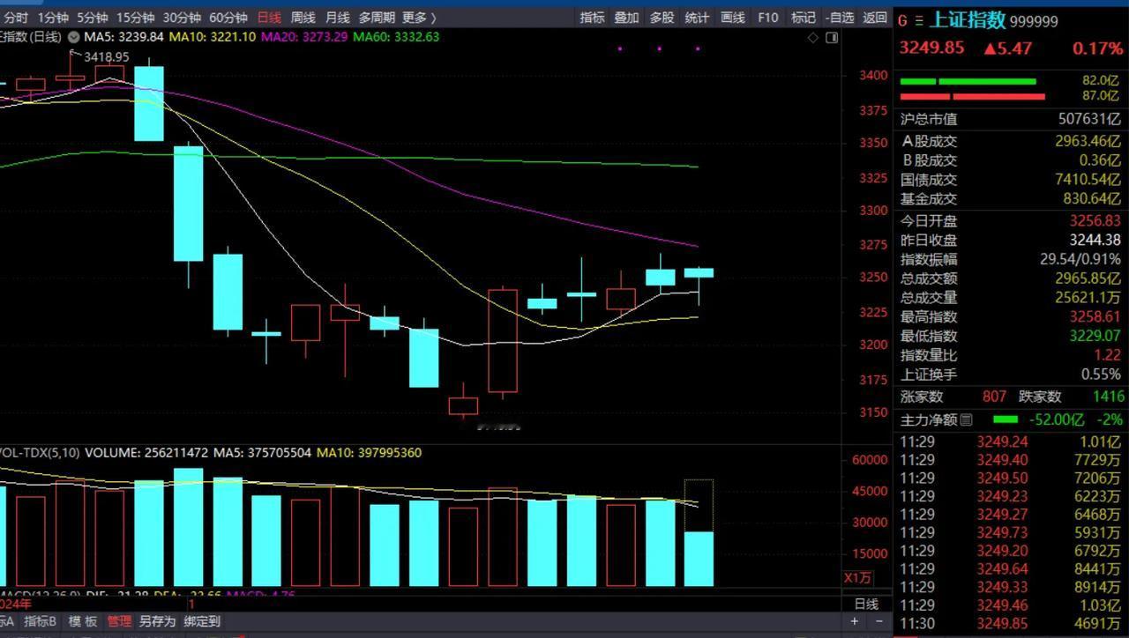The height and width of the screenshot is (638, 1129).
Task: Click the 最低指数 3229.07 value
Action: 1095,336
